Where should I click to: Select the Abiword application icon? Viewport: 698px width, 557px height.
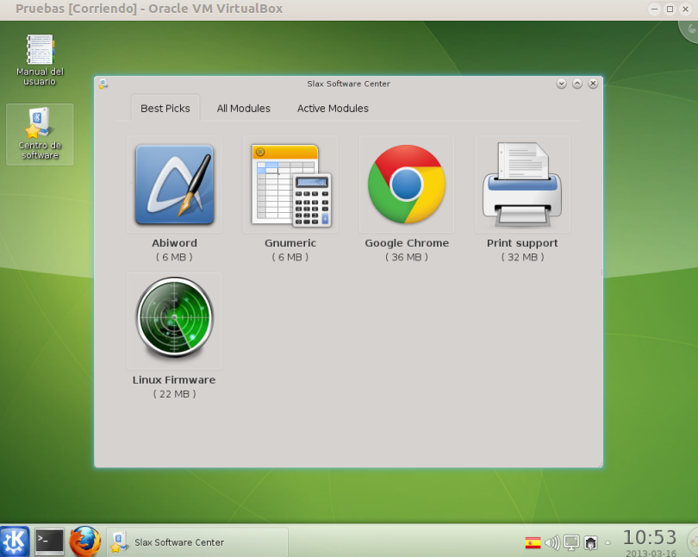pyautogui.click(x=174, y=185)
